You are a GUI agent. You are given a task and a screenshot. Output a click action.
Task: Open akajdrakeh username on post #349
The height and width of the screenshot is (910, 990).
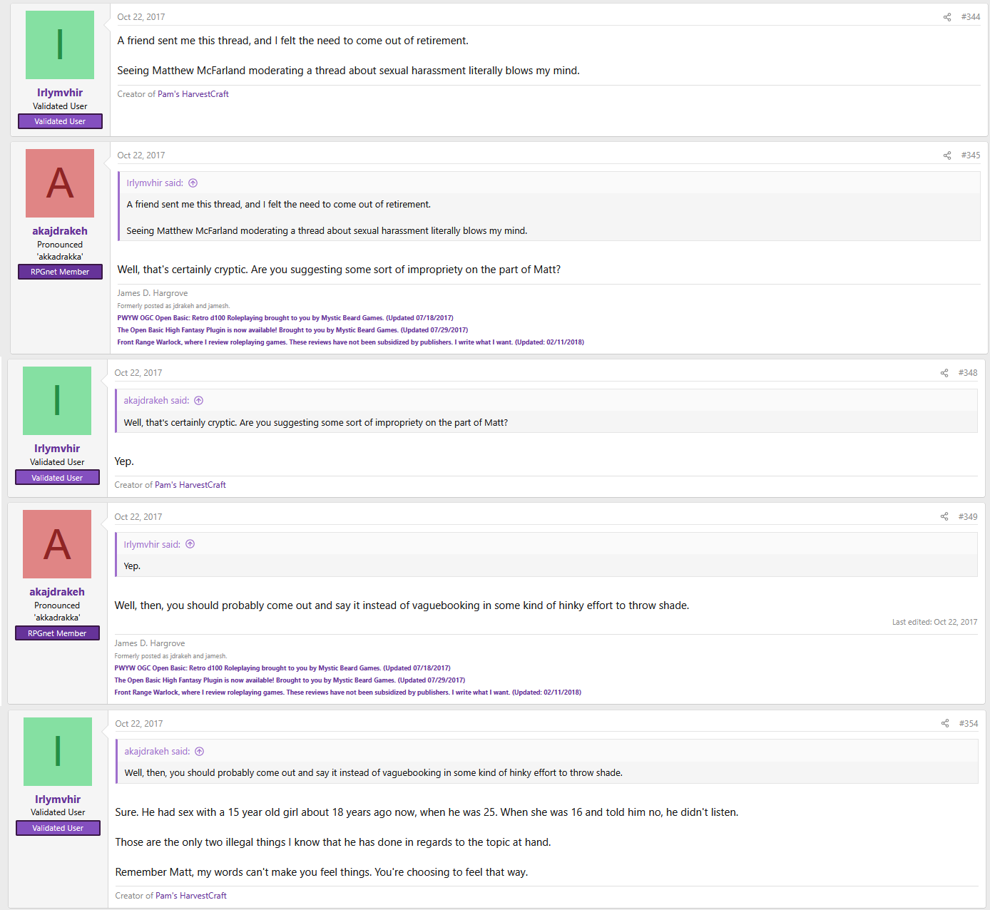[57, 592]
